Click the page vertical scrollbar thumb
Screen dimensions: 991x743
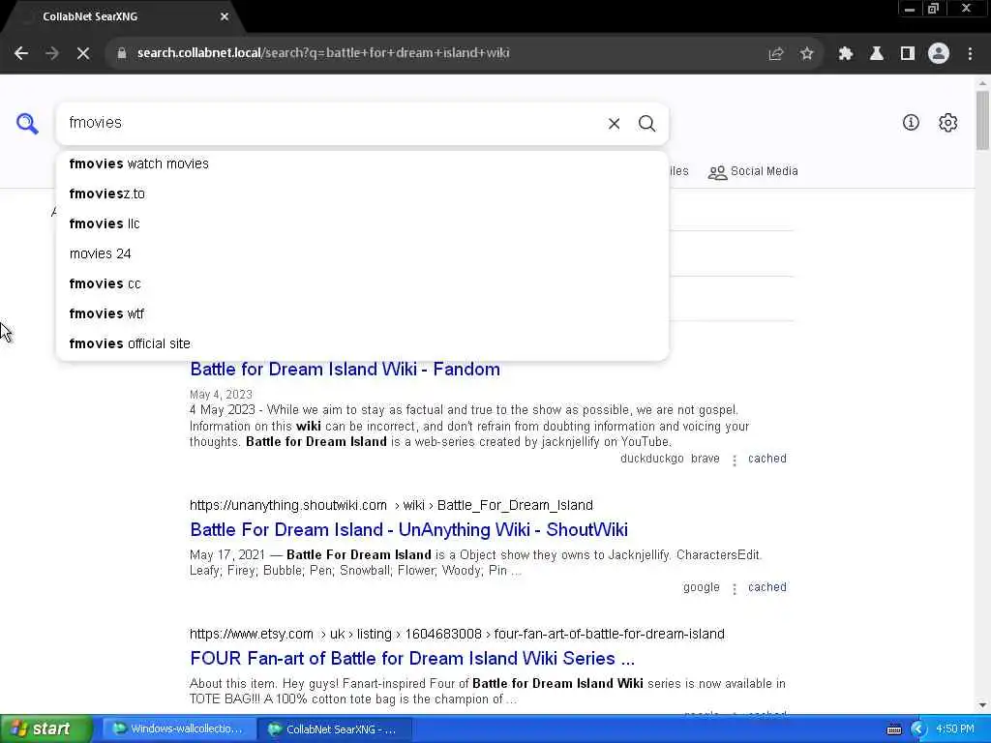(x=982, y=121)
